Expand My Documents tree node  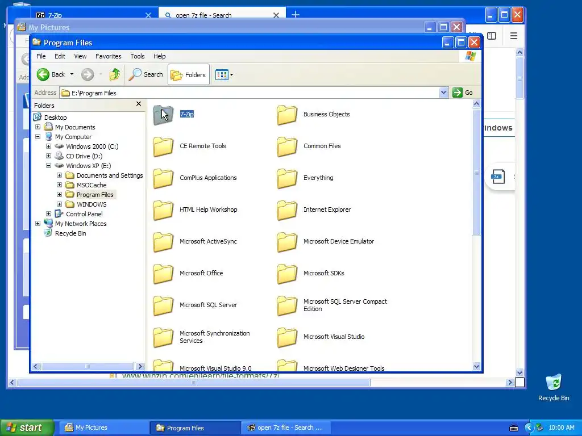(38, 127)
